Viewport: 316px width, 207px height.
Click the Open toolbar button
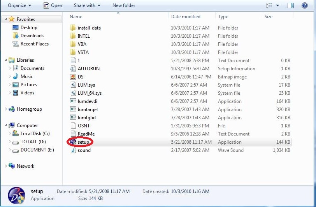(x=53, y=5)
